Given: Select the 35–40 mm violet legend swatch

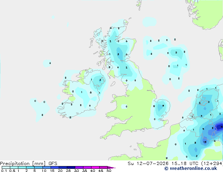Looking at the screenshot, I should [87, 167].
